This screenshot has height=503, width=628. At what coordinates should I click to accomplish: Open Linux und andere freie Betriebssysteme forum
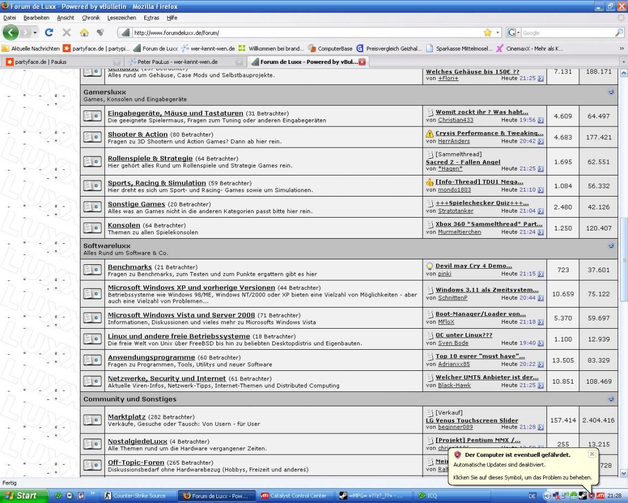[x=179, y=336]
